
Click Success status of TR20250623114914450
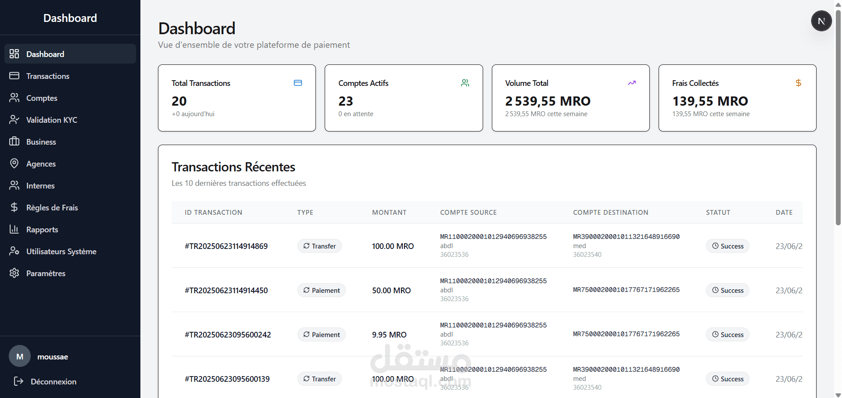point(727,290)
